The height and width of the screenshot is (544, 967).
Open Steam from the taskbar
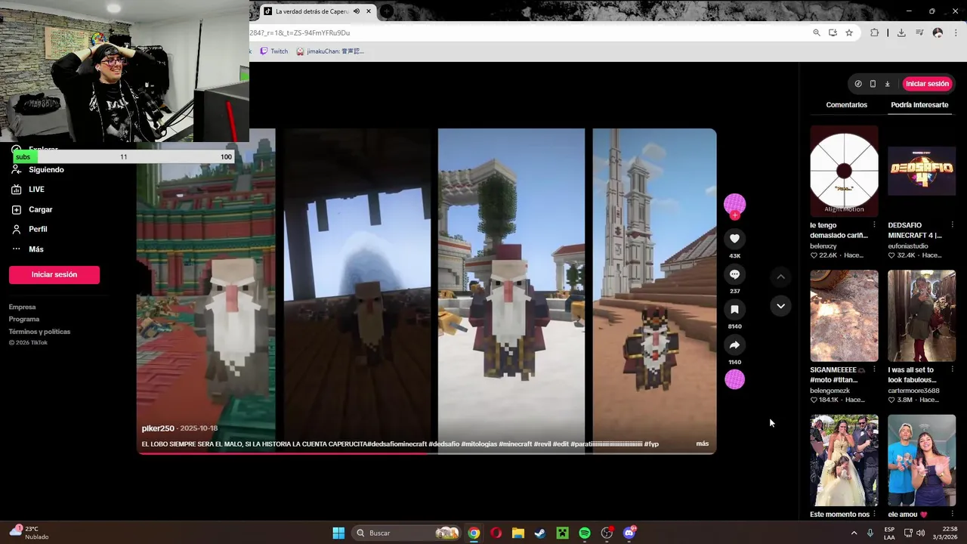(x=540, y=533)
